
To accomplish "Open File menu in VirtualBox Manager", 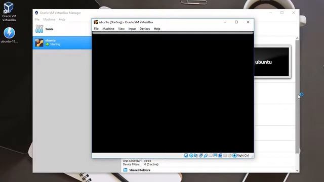I will (37, 19).
